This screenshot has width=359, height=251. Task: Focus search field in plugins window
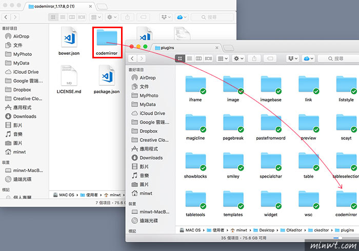[338, 58]
